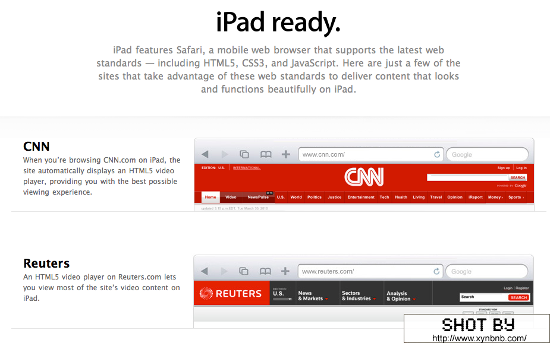Click the www.cnn.com address field
Screen dimensions: 550x343
coord(371,154)
